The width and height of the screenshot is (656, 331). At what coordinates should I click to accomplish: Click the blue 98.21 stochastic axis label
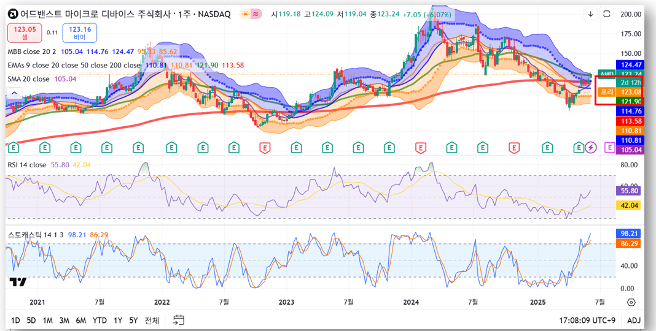point(628,234)
